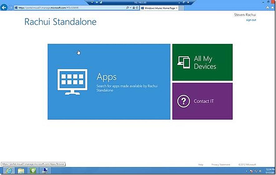Open a new browser tab

181,8
